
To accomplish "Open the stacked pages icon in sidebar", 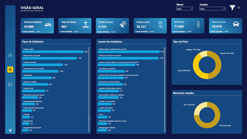I will coord(10,84).
